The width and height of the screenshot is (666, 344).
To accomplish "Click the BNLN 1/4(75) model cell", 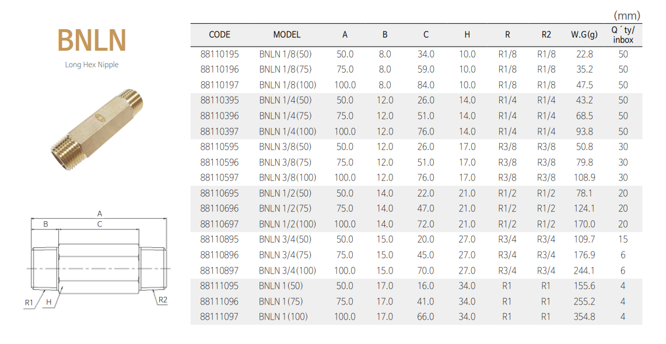I will pyautogui.click(x=285, y=116).
